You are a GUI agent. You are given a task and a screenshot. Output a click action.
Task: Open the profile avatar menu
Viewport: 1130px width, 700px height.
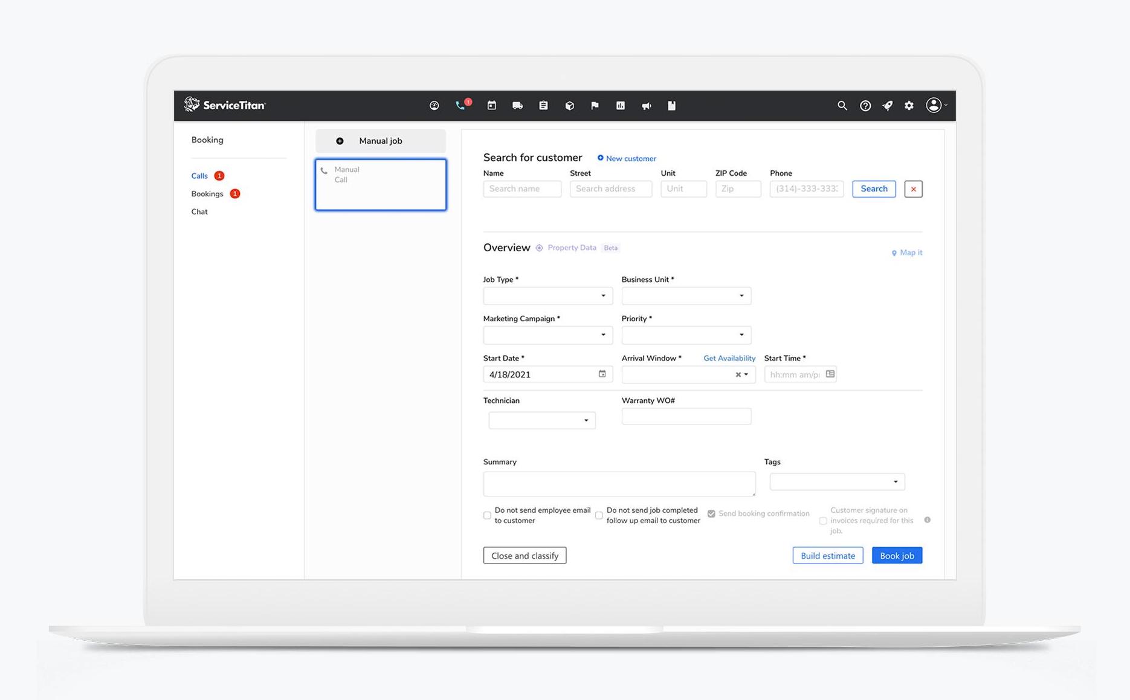[x=934, y=105]
